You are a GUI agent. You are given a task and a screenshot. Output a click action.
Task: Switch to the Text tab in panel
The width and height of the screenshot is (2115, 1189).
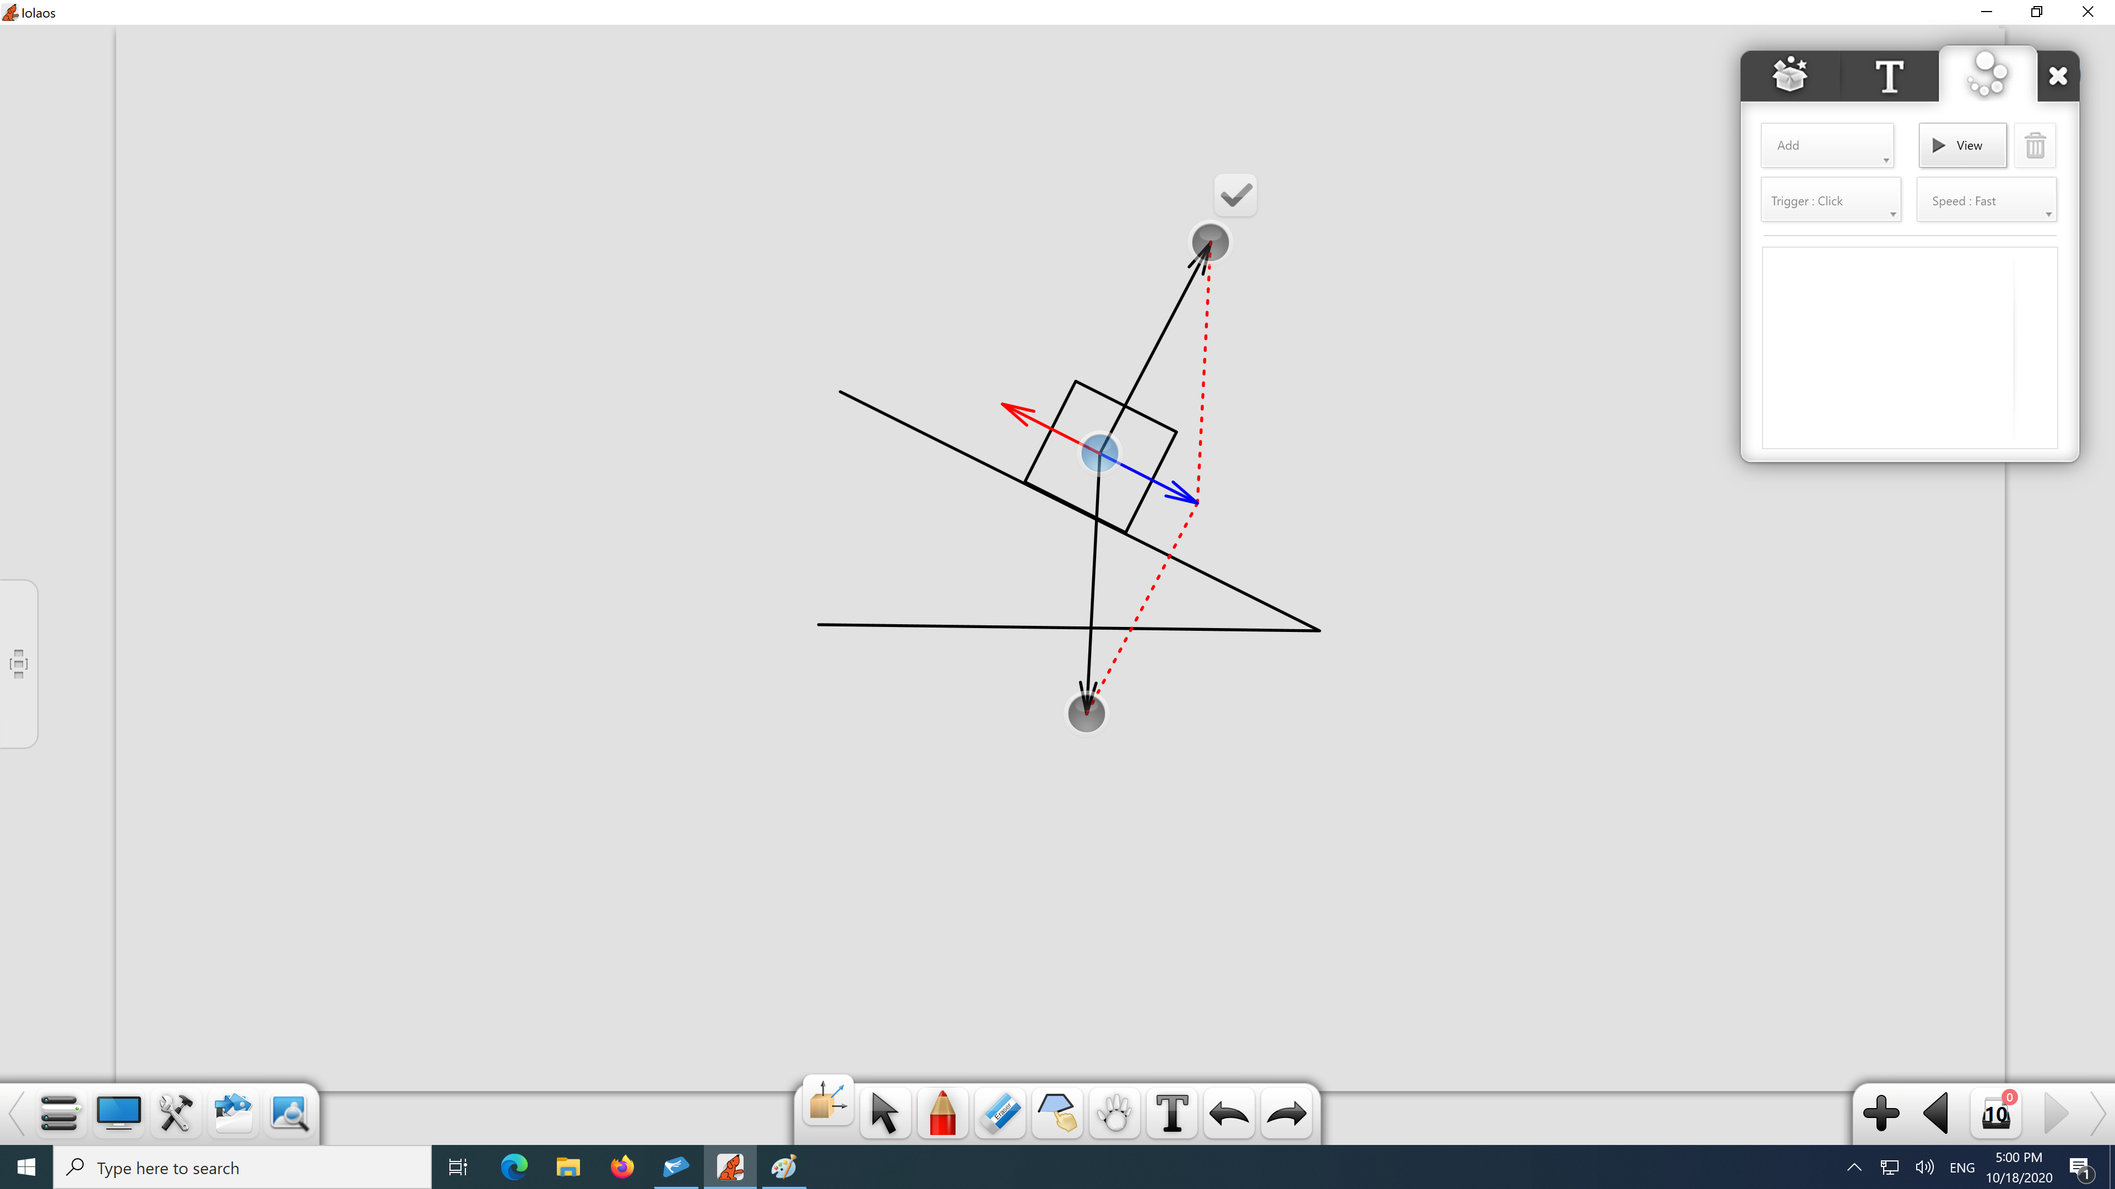(1889, 77)
